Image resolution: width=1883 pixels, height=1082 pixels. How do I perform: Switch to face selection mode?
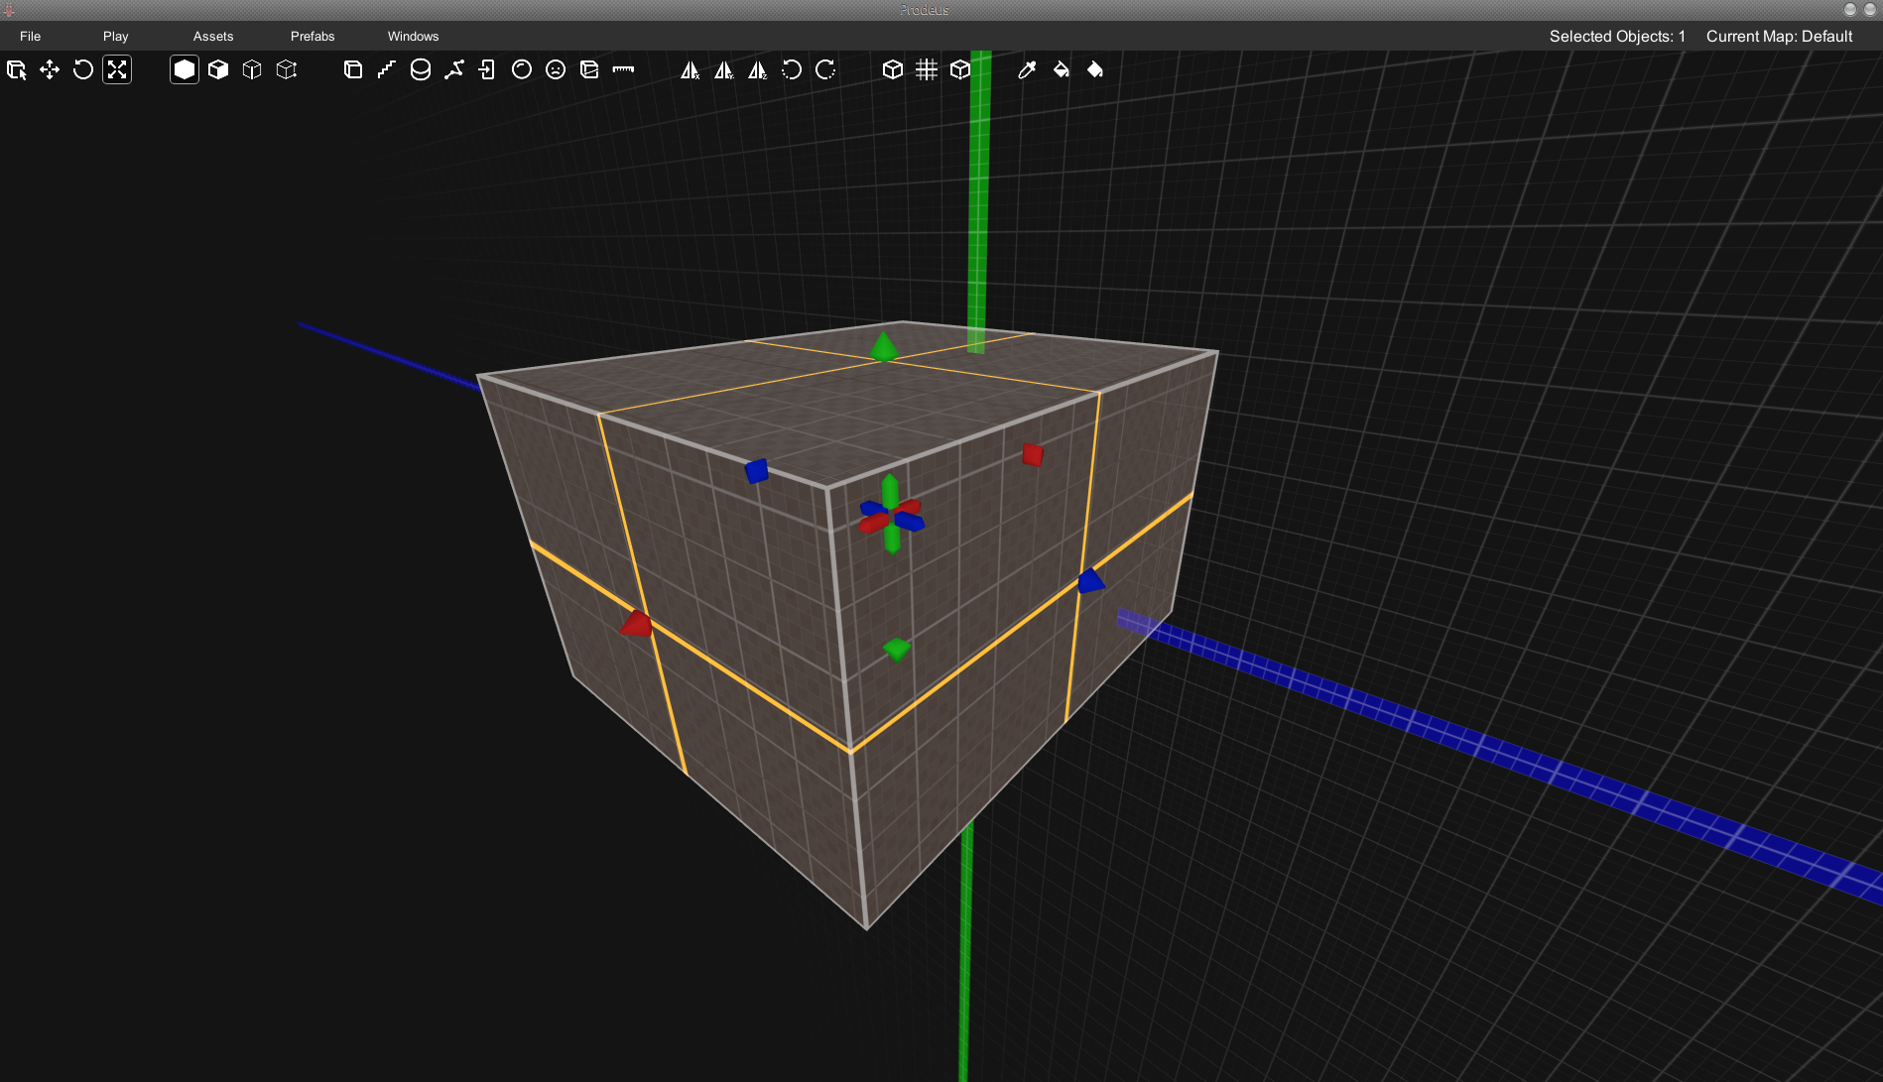[218, 70]
